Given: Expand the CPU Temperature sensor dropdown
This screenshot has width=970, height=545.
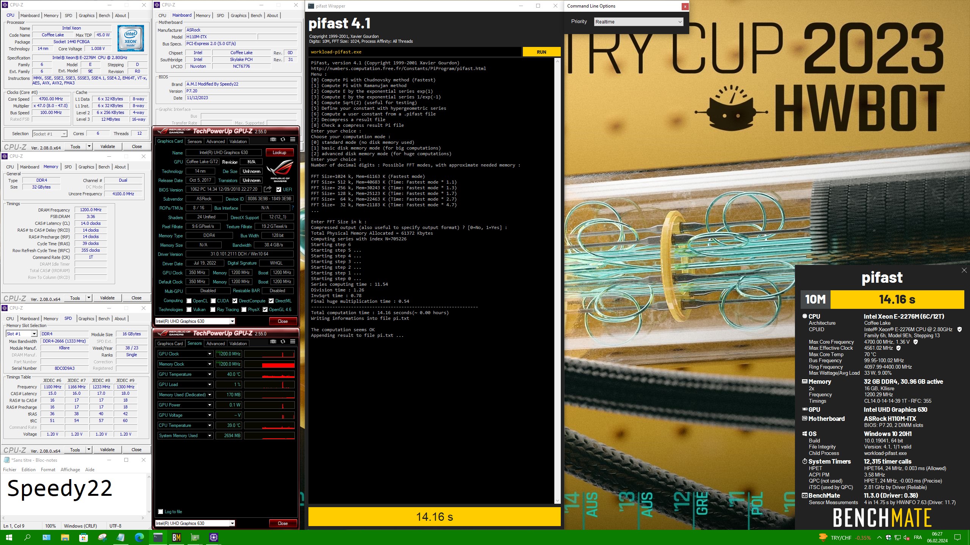Looking at the screenshot, I should click(210, 425).
